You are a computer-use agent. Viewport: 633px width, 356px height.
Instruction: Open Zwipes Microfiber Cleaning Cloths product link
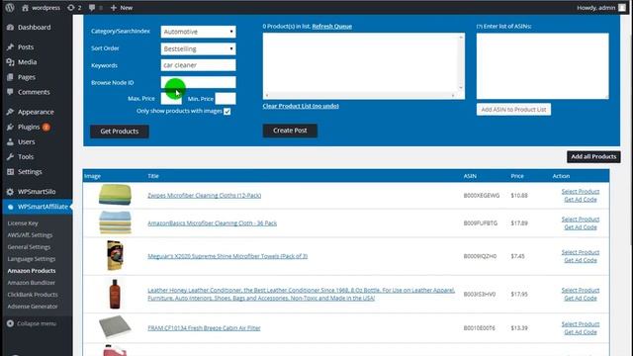click(x=205, y=196)
